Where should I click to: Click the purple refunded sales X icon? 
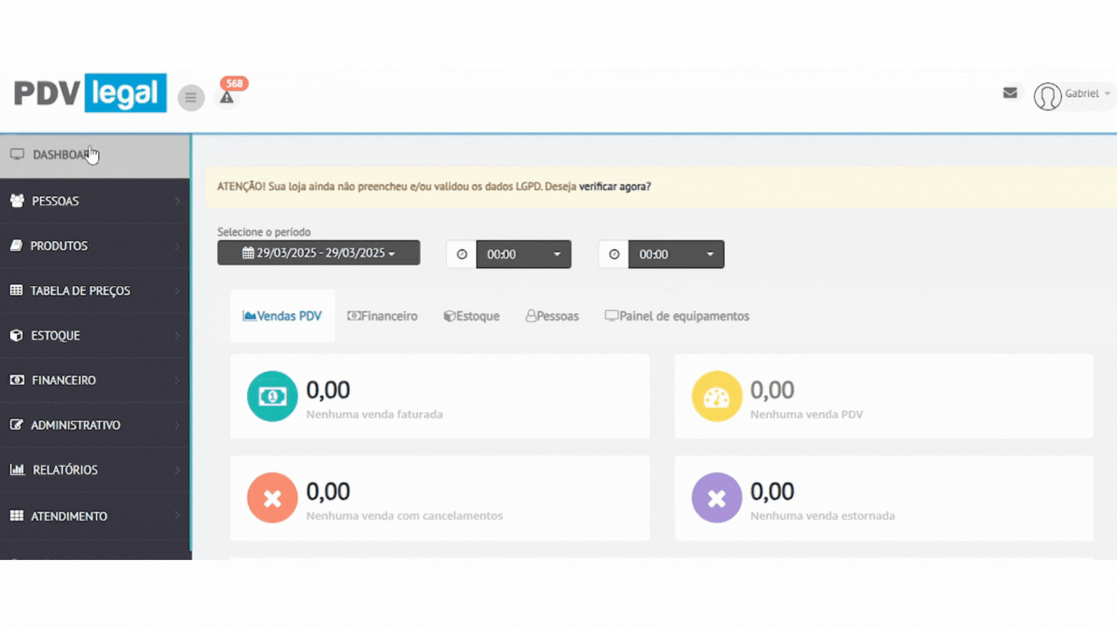(x=717, y=498)
